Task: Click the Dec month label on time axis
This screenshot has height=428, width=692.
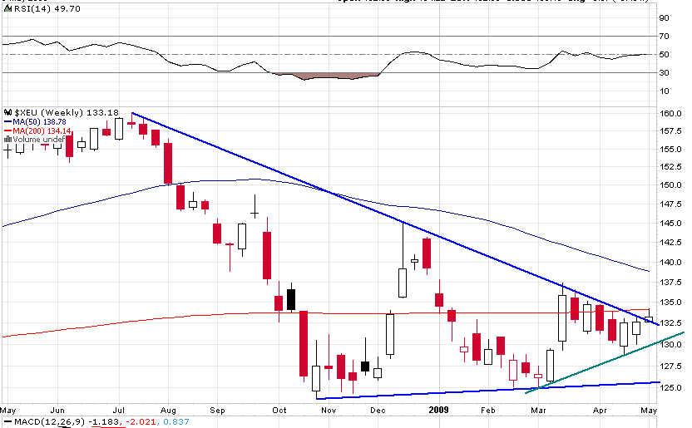Action: pos(378,410)
